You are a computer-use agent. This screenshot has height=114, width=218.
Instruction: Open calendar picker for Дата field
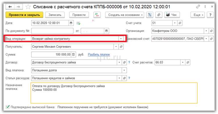(x=71, y=23)
